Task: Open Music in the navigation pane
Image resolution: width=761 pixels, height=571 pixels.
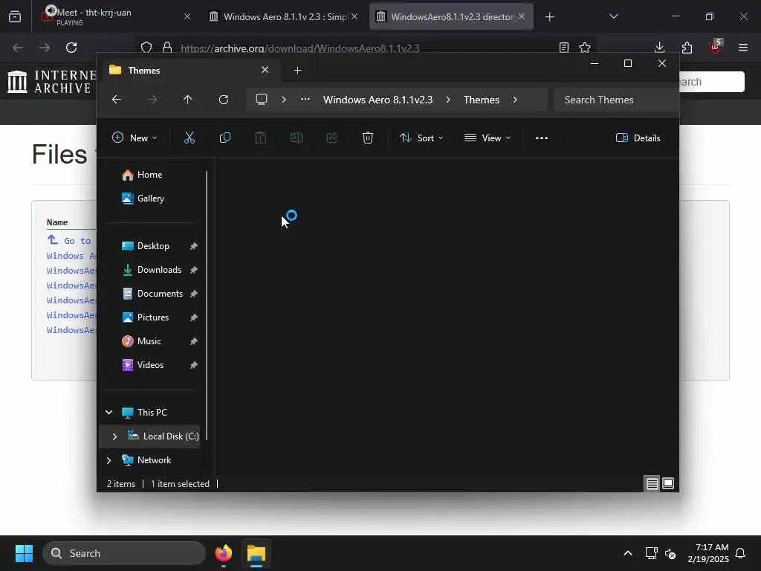Action: pyautogui.click(x=149, y=341)
